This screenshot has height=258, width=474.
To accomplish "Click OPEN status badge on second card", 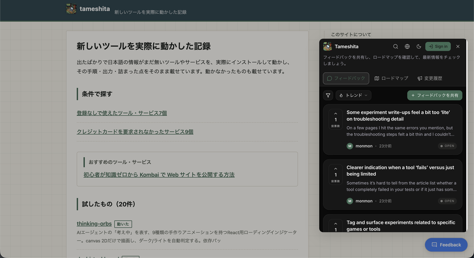I will [447, 201].
